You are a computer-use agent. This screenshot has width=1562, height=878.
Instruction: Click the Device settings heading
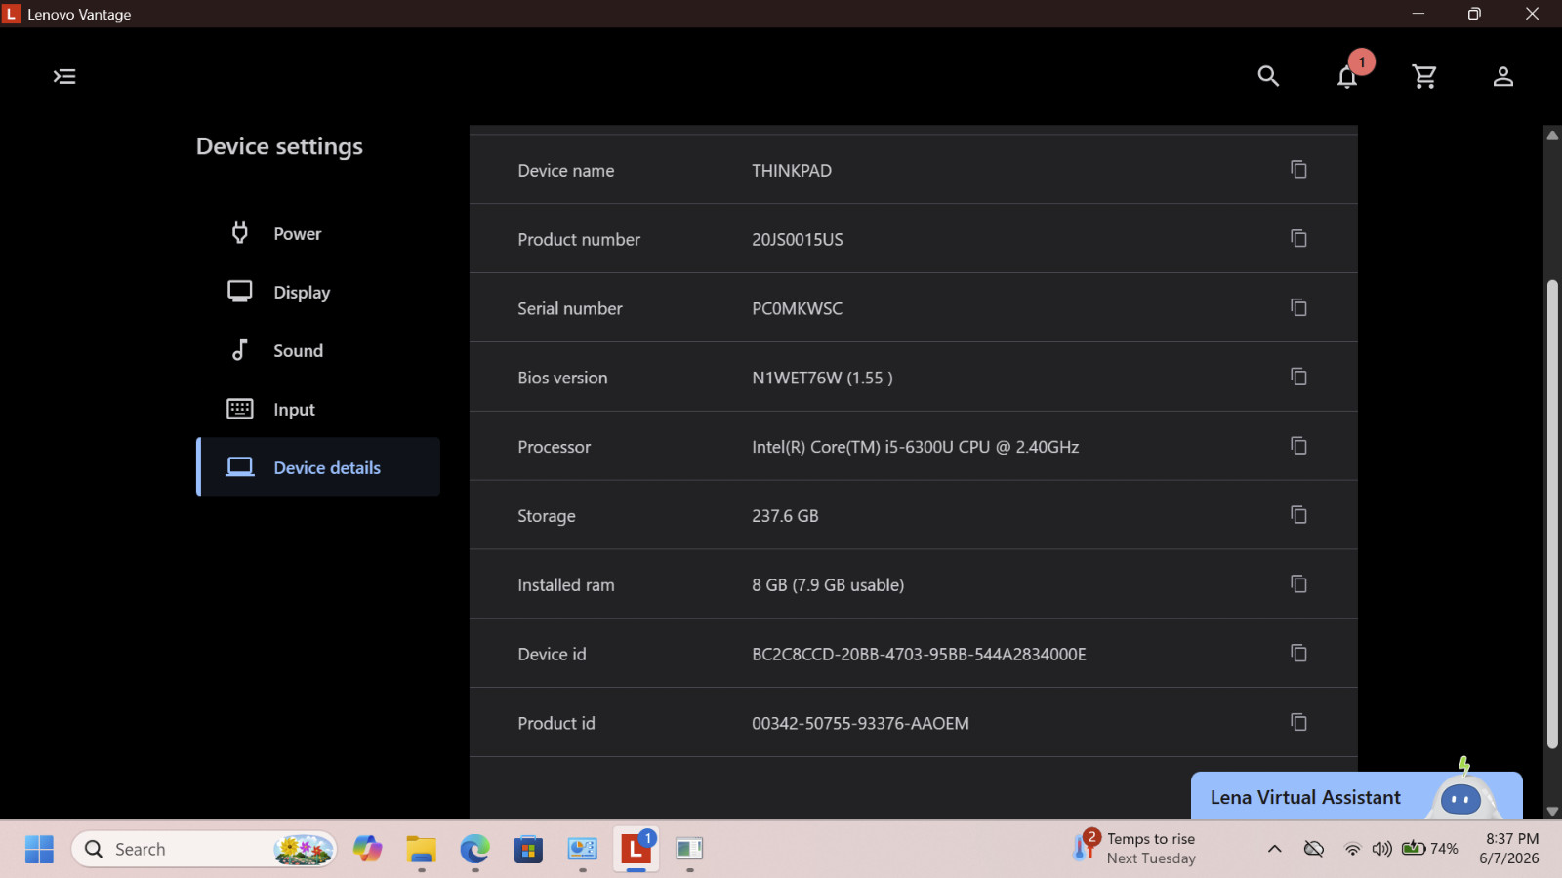pos(279,146)
